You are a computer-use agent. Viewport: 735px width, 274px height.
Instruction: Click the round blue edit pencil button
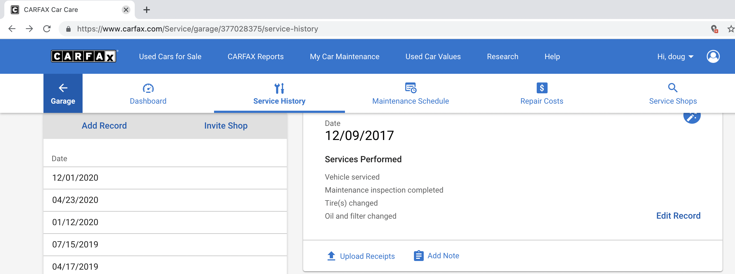(x=692, y=116)
